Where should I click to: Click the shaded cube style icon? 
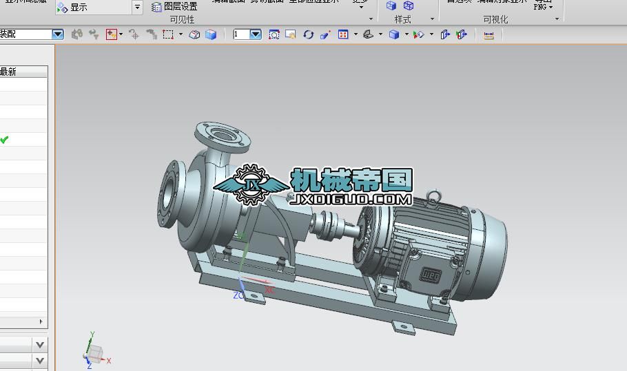tap(391, 6)
